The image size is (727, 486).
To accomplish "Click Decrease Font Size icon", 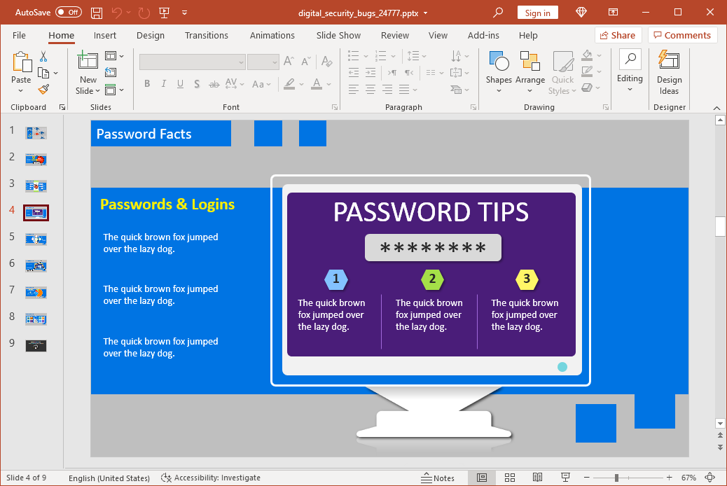I will 306,61.
